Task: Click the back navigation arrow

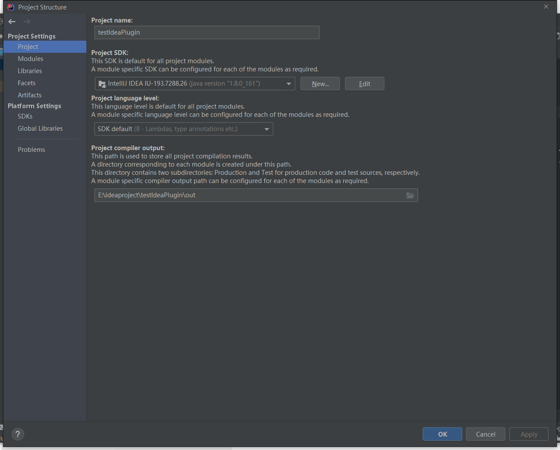Action: (12, 22)
